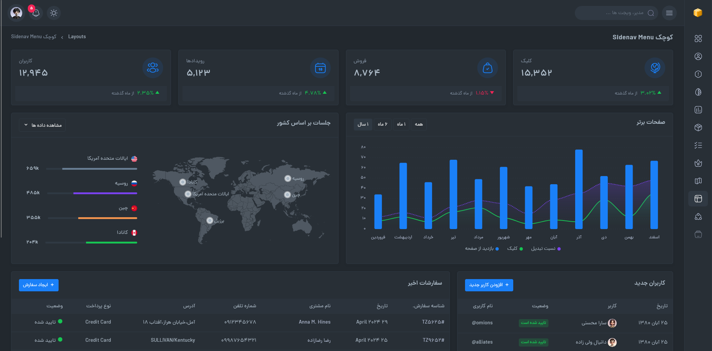Click the Russia flag icon
This screenshot has height=351, width=712.
[x=134, y=183]
